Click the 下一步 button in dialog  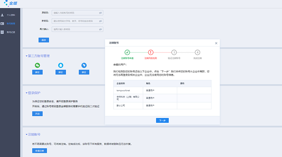pyautogui.click(x=162, y=120)
